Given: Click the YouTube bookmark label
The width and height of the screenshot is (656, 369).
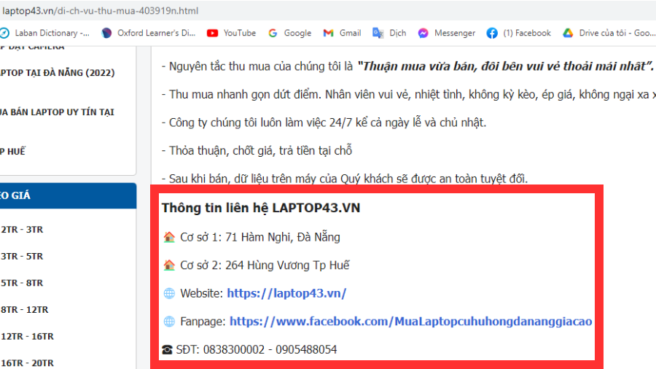Looking at the screenshot, I should [x=240, y=33].
